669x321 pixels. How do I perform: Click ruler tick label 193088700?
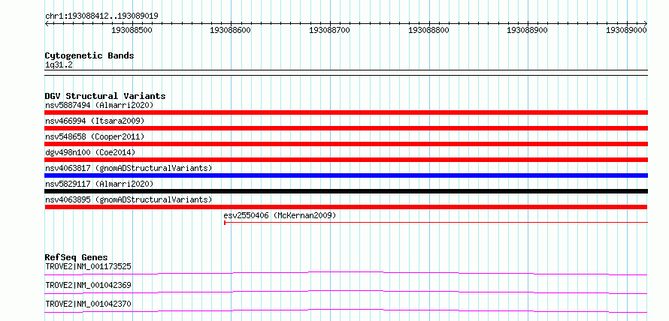[x=329, y=30]
